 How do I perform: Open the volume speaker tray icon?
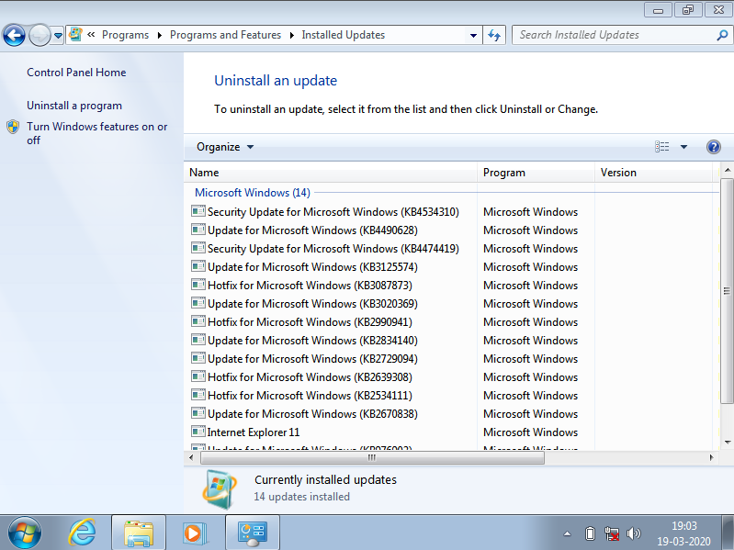pyautogui.click(x=634, y=533)
